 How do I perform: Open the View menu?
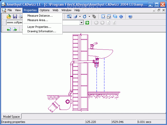pyautogui.click(x=18, y=10)
